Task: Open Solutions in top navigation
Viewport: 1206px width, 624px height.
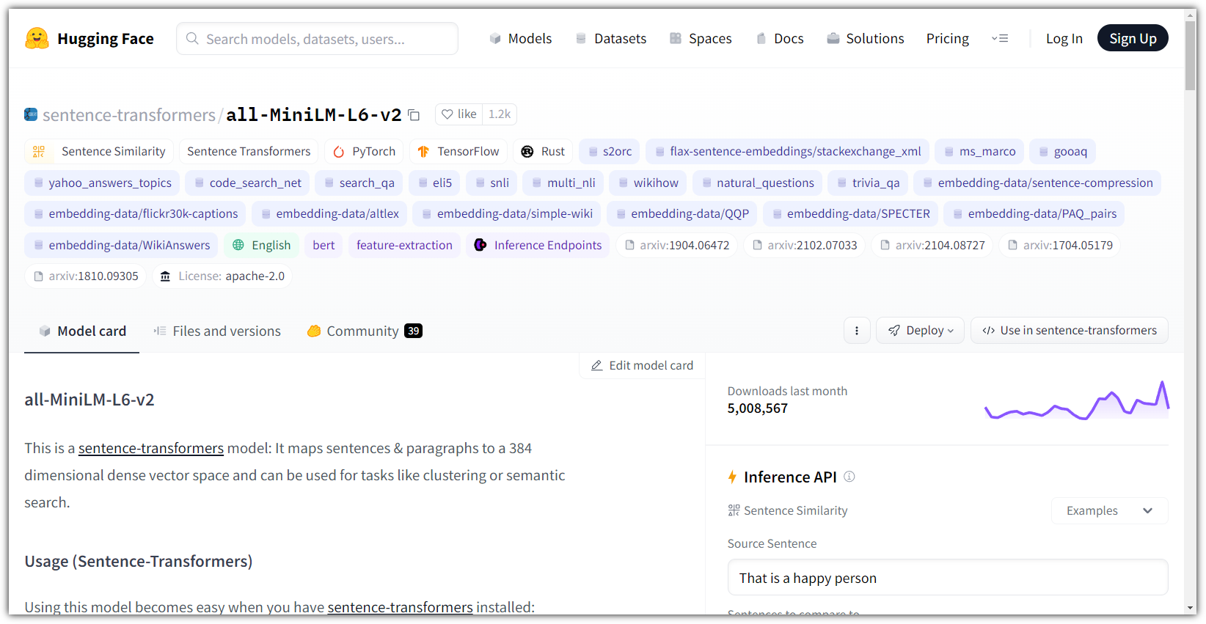Action: (x=865, y=38)
